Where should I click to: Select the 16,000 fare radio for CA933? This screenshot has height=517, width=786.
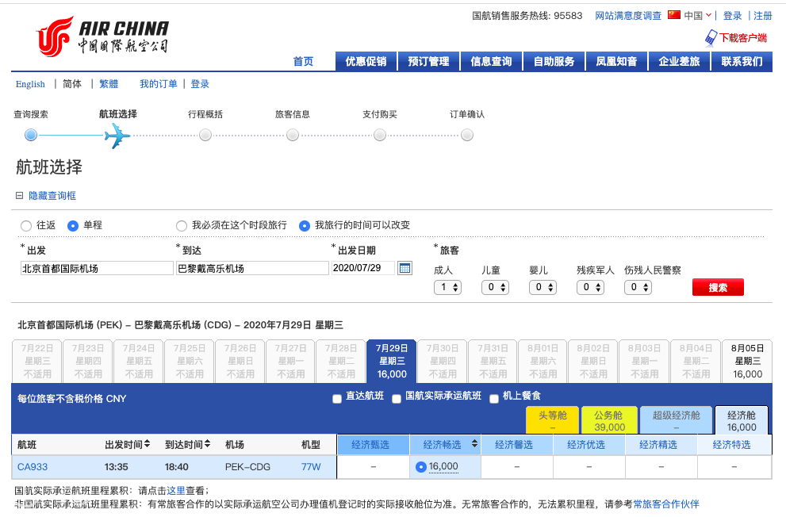(421, 467)
